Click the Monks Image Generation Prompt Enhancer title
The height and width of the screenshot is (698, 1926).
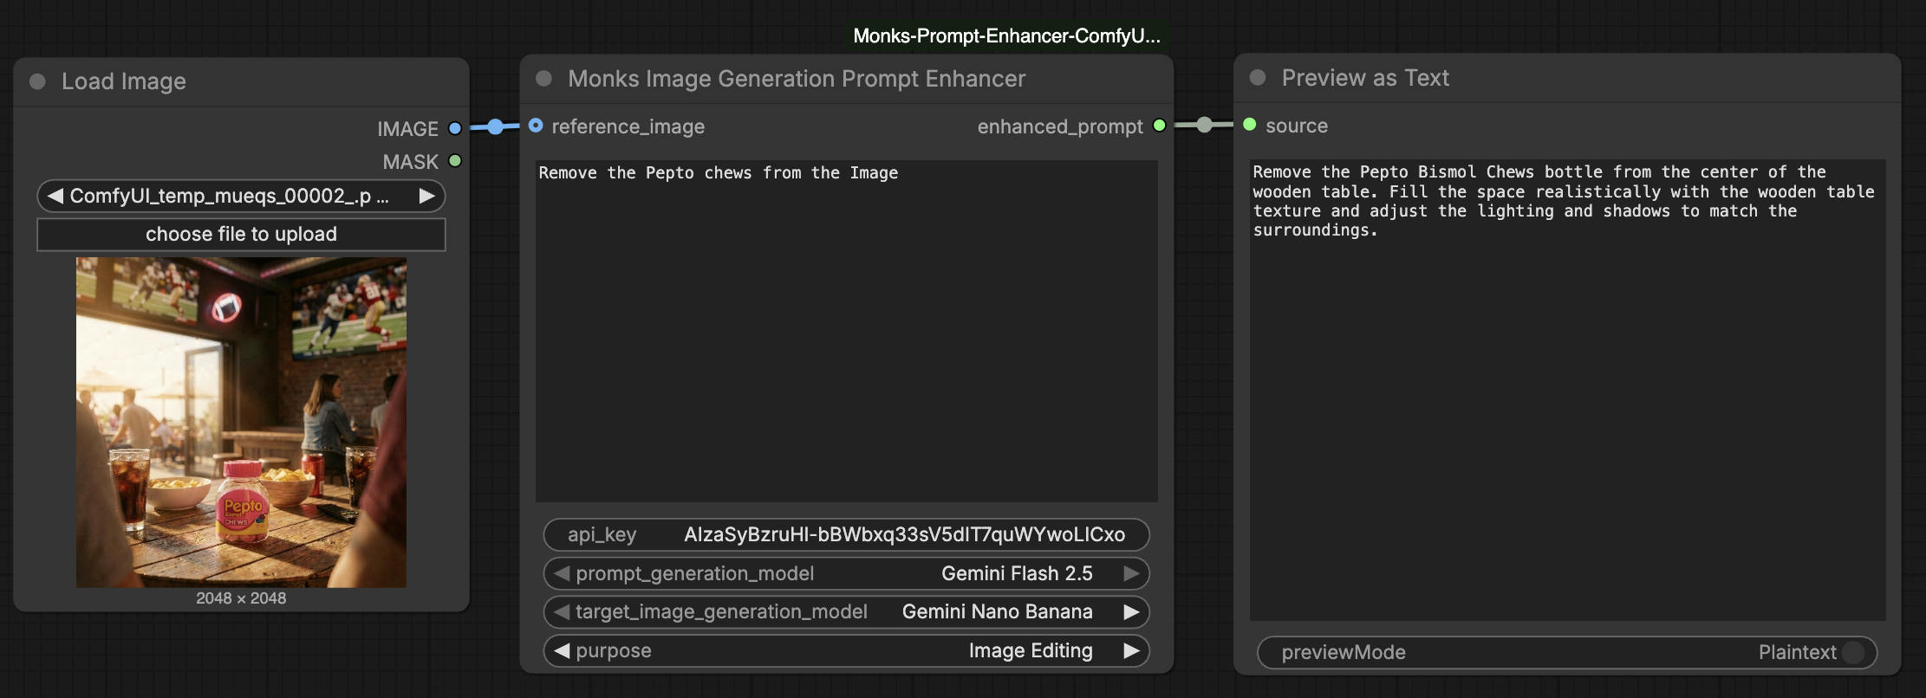(x=797, y=79)
